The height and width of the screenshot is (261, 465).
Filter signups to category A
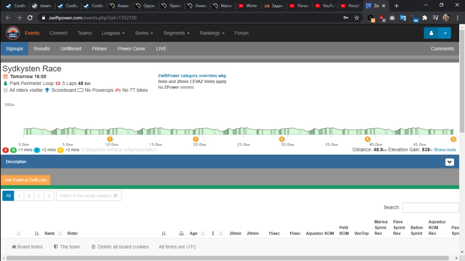tap(19, 196)
